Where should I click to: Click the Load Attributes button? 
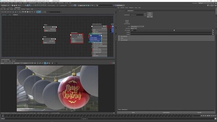pos(166,113)
